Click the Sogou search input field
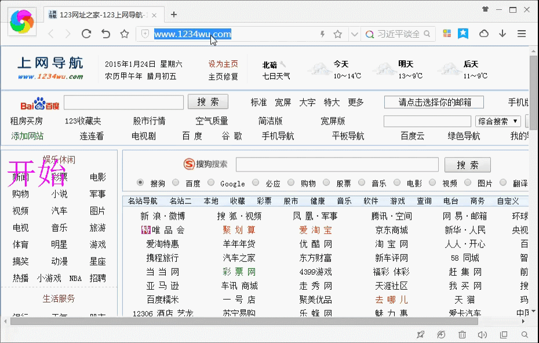 pyautogui.click(x=337, y=165)
